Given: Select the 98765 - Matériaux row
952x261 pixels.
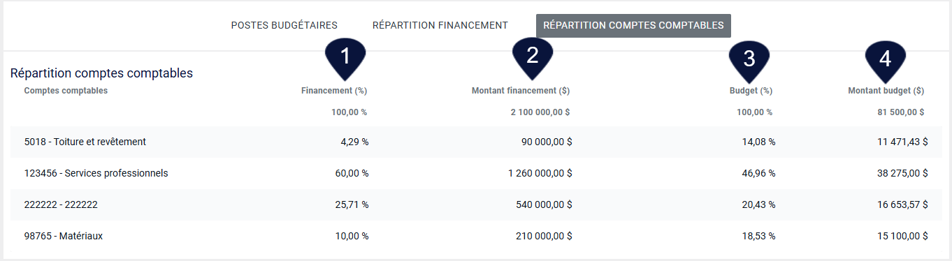Looking at the screenshot, I should pyautogui.click(x=476, y=236).
